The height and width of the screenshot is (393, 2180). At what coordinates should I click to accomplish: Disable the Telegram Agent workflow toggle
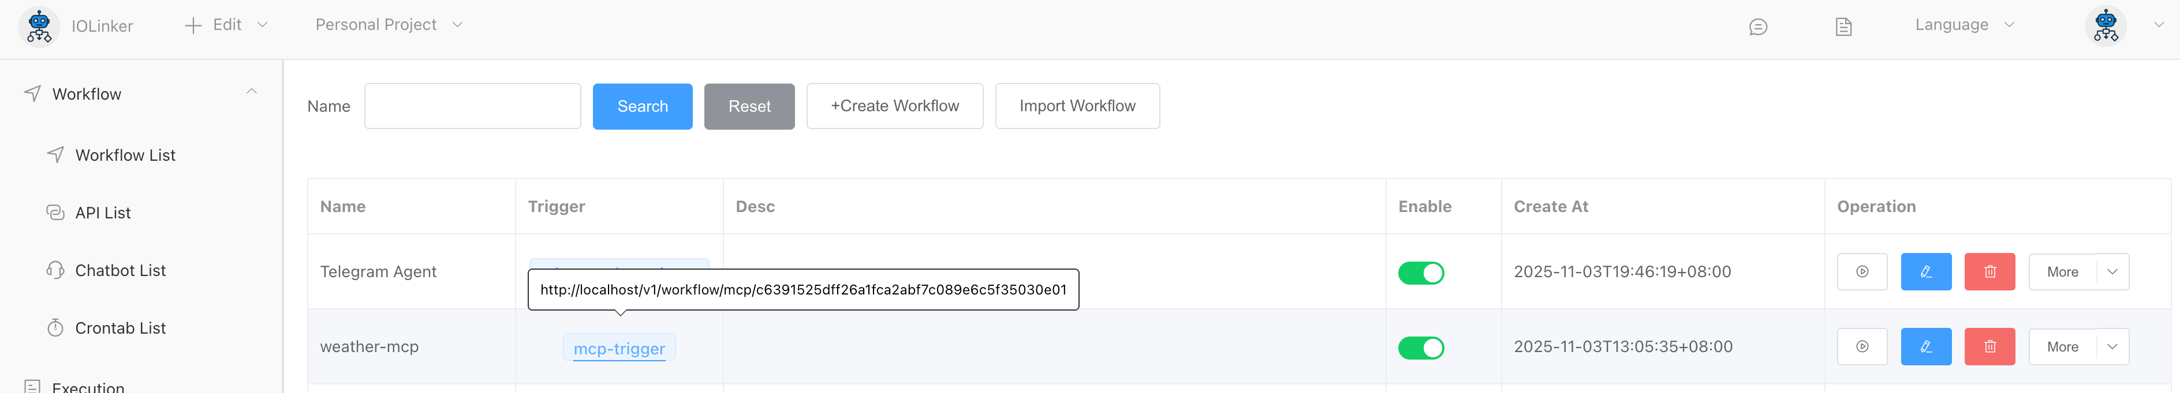(x=1421, y=273)
